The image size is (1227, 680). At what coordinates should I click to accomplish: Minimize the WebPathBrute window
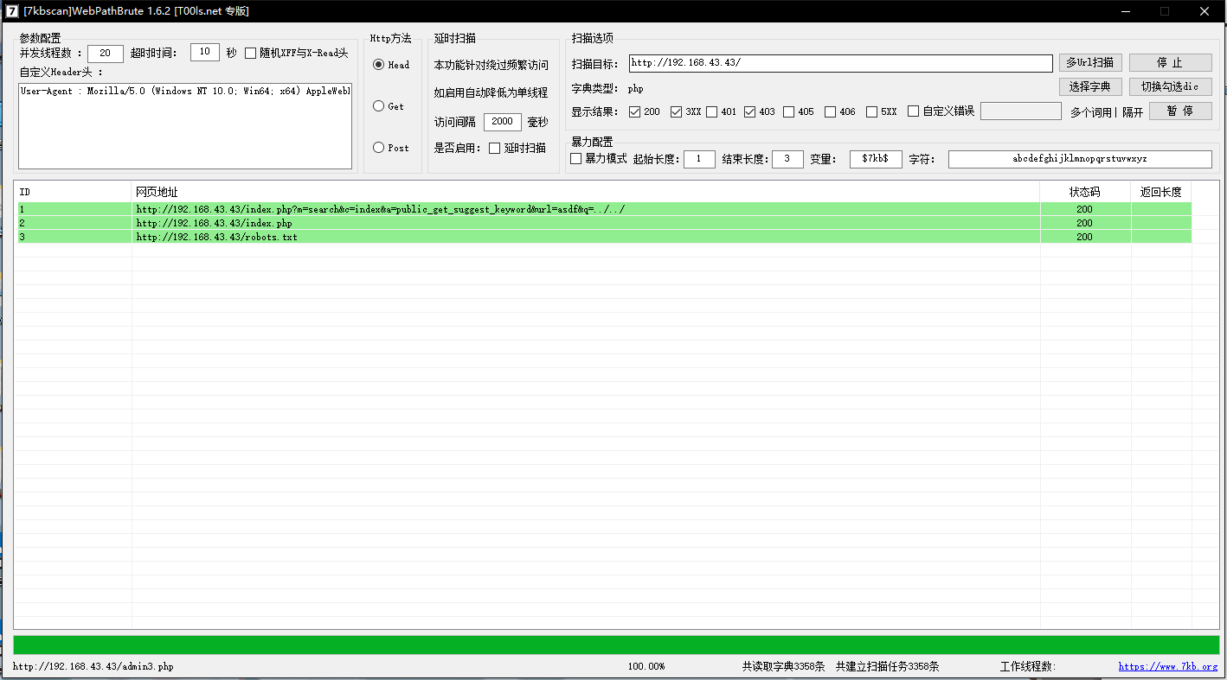[1126, 11]
